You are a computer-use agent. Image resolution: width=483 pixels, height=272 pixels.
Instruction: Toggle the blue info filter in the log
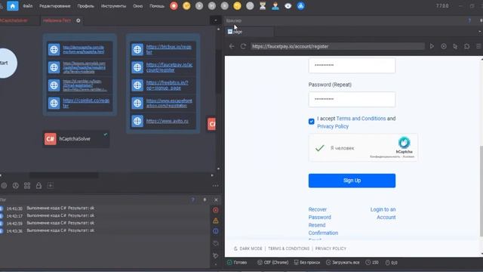[216, 231]
